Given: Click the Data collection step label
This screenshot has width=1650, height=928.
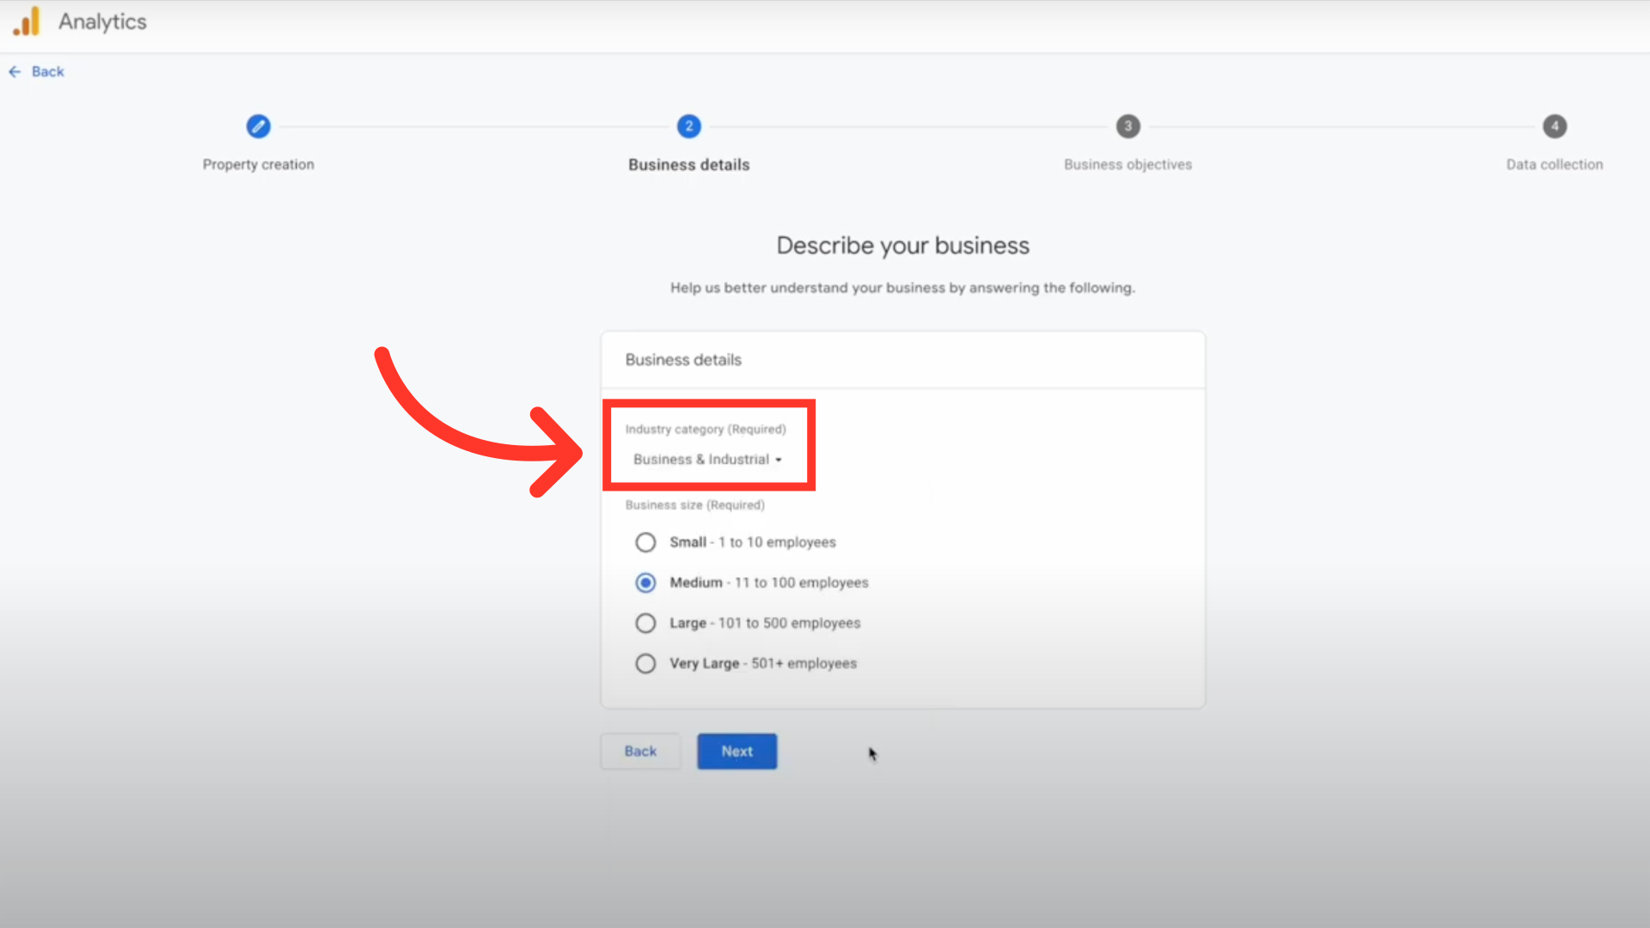Looking at the screenshot, I should [1554, 164].
